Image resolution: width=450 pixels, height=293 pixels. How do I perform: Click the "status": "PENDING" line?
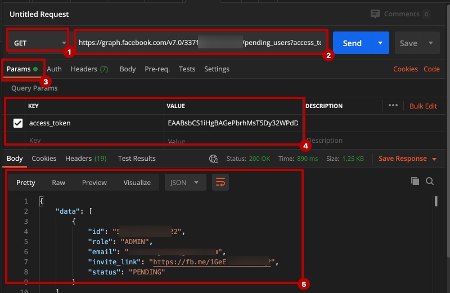pyautogui.click(x=126, y=272)
